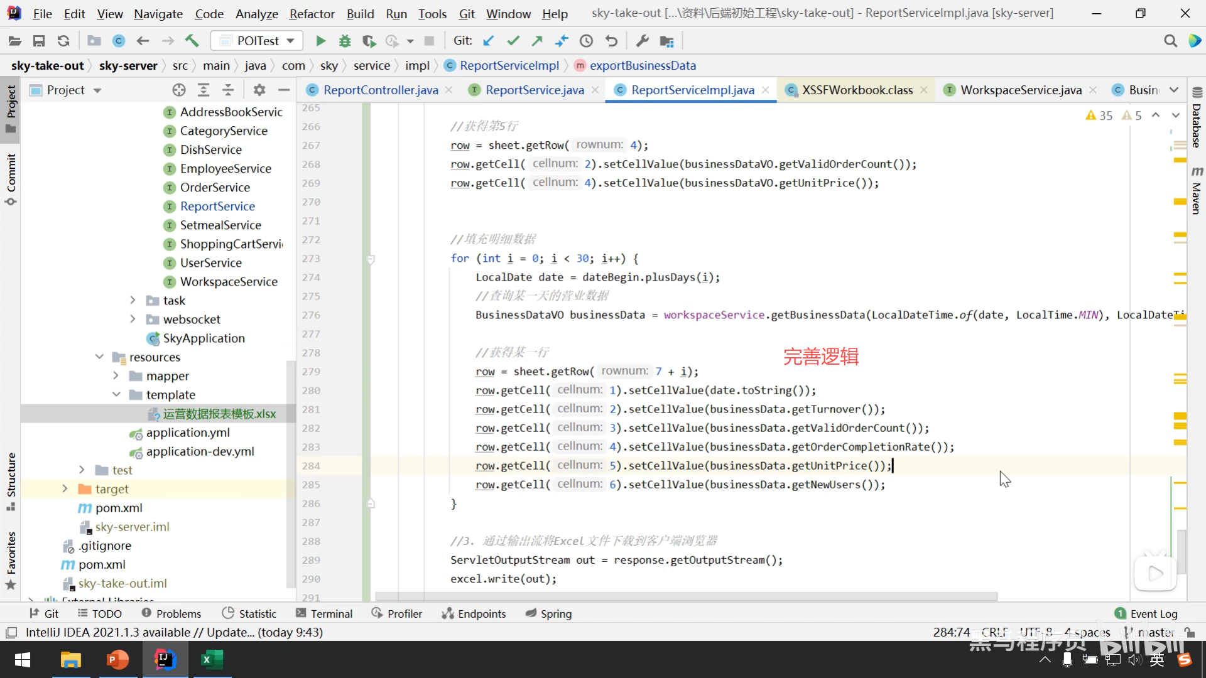
Task: Click the green Run button
Action: click(320, 41)
